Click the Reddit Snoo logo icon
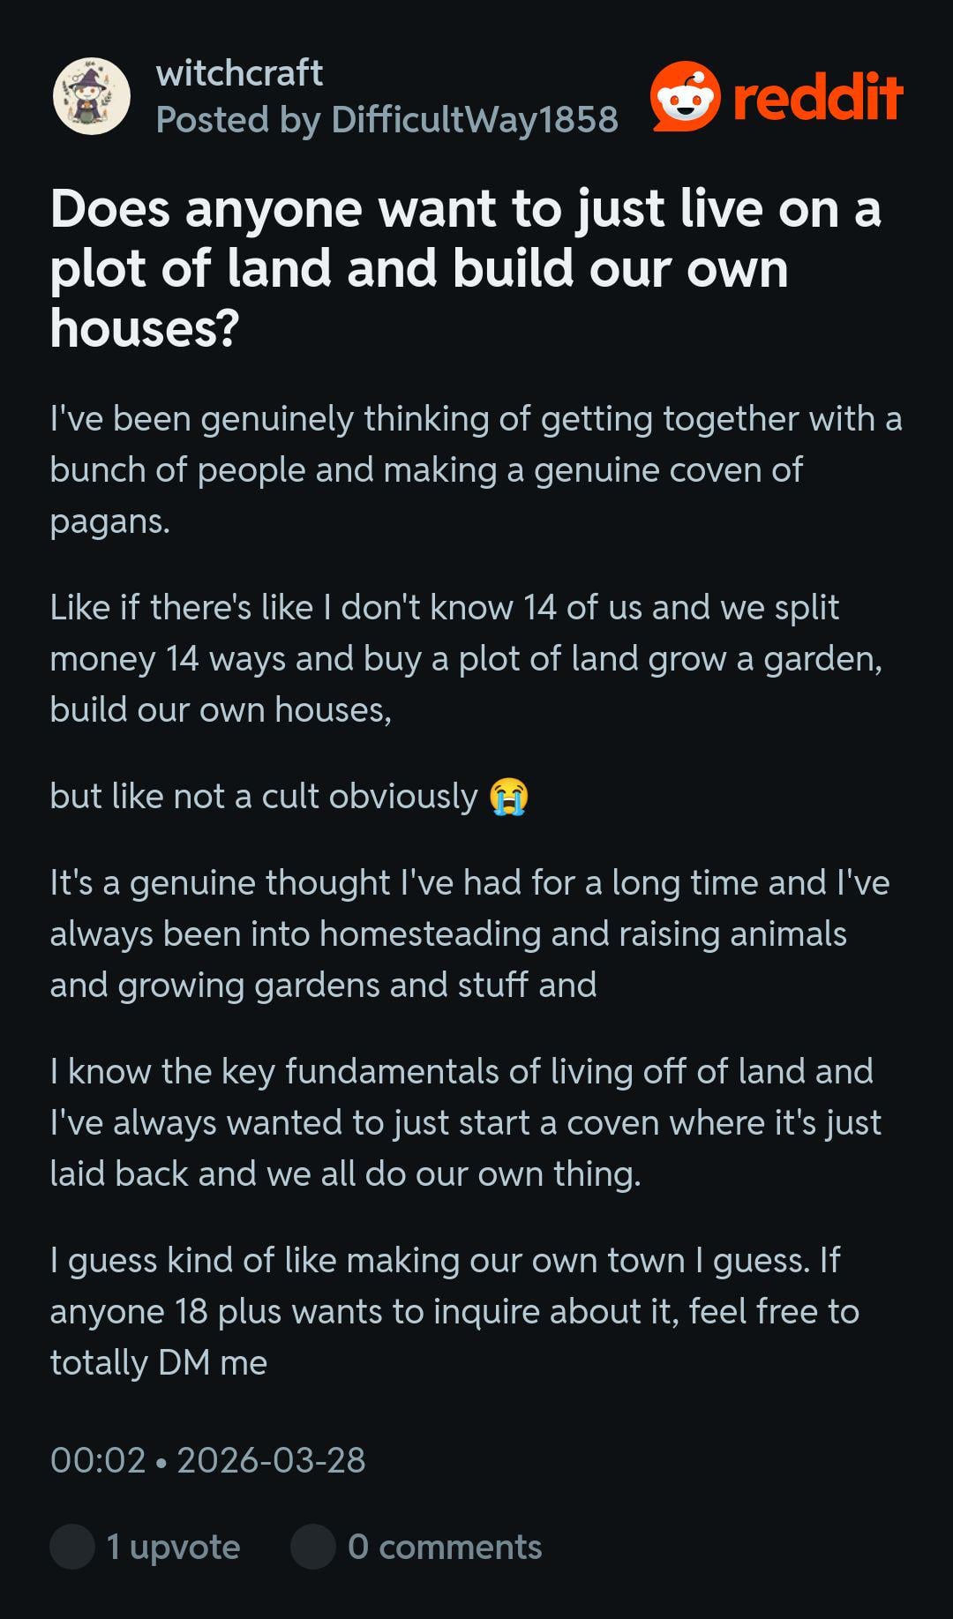This screenshot has width=953, height=1619. [x=685, y=96]
